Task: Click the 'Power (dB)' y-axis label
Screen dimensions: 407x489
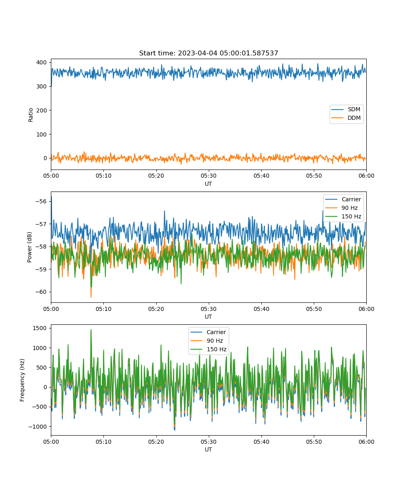Action: pyautogui.click(x=30, y=247)
